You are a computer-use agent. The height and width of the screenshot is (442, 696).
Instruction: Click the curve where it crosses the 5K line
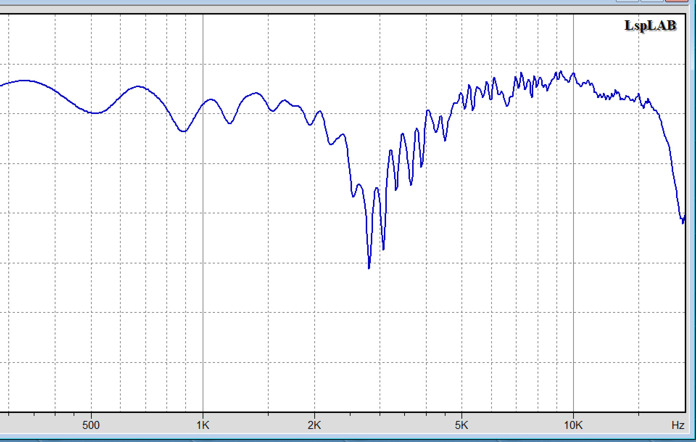462,95
